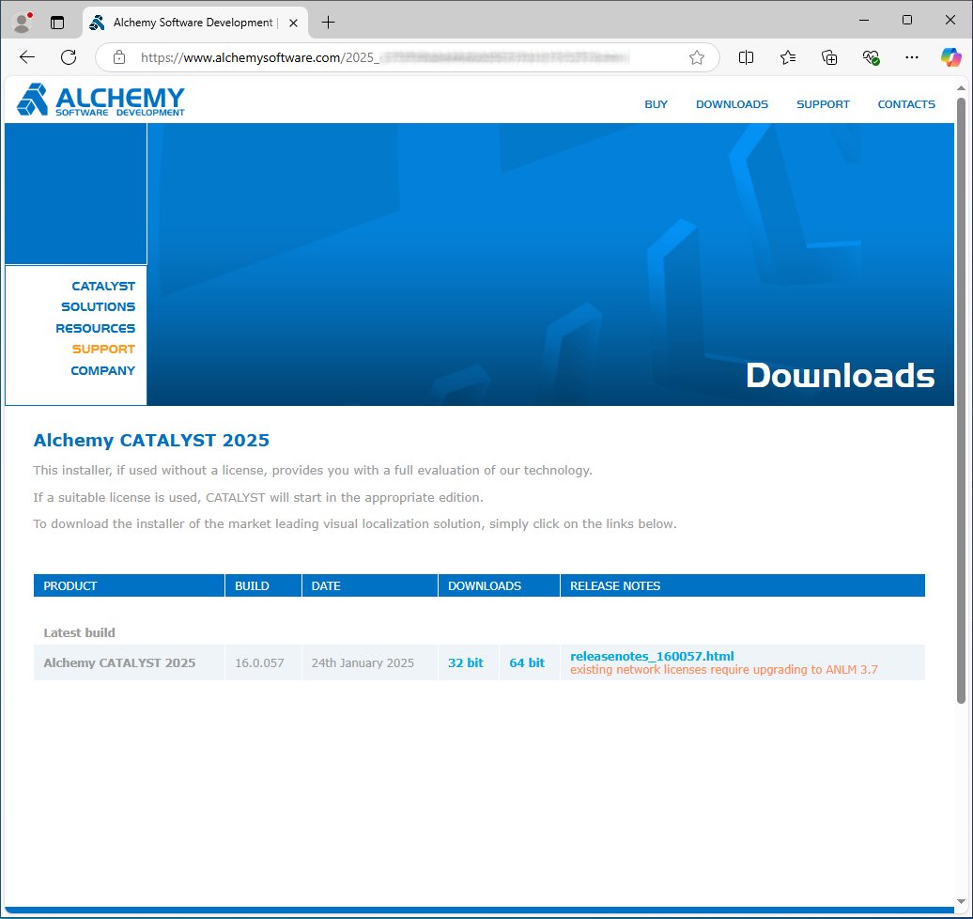Viewport: 973px width, 919px height.
Task: Click the ANLM 3.7 upgrade notice text
Action: point(723,670)
